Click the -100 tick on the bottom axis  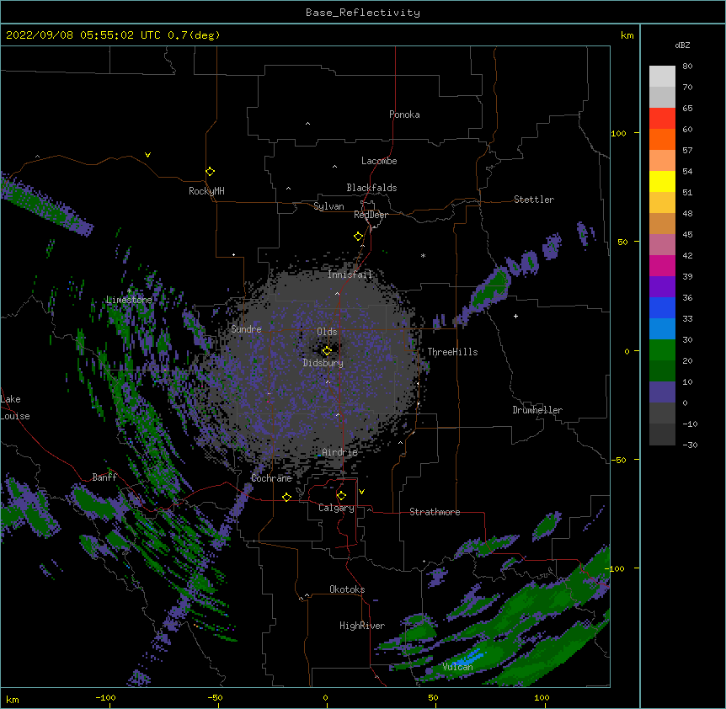[105, 697]
